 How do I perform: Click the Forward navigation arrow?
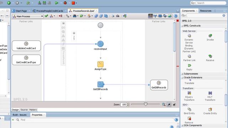[17, 3]
